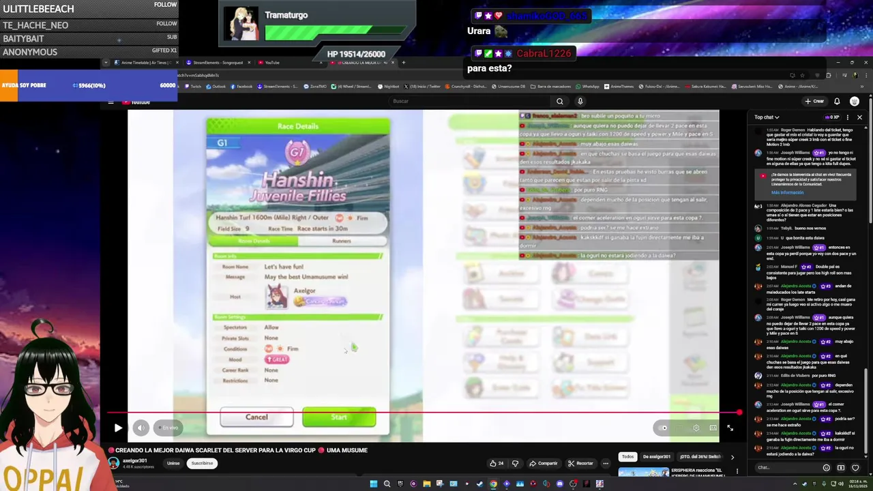Expand the Top chat dropdown
Screen dimensions: 873x491
[x=767, y=117]
